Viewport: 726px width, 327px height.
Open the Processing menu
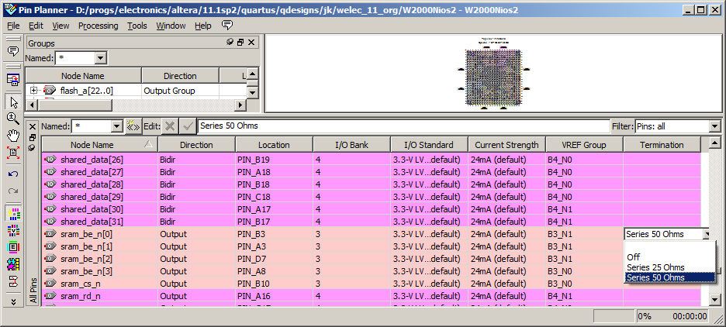pyautogui.click(x=98, y=26)
